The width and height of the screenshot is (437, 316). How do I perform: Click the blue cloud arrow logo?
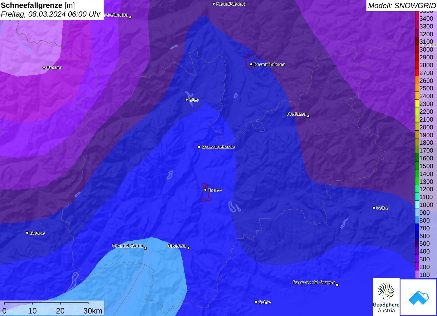418,297
